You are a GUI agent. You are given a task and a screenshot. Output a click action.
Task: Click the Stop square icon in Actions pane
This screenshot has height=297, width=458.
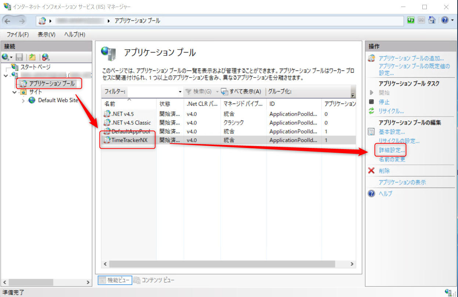[x=371, y=102]
